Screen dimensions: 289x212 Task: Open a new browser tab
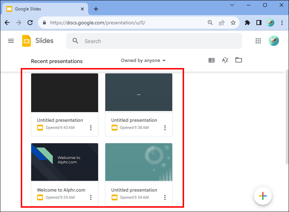tap(96, 9)
